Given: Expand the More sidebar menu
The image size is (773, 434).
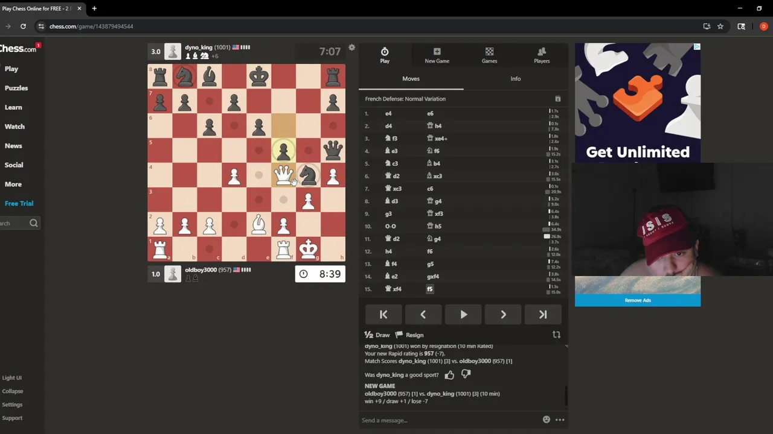Looking at the screenshot, I should [x=13, y=184].
